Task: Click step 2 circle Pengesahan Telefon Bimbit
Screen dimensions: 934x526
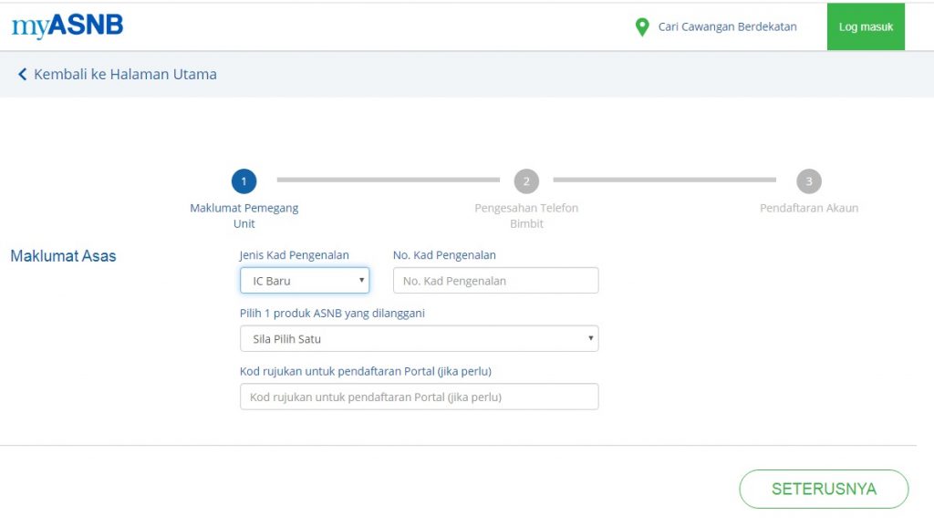Action: tap(526, 180)
